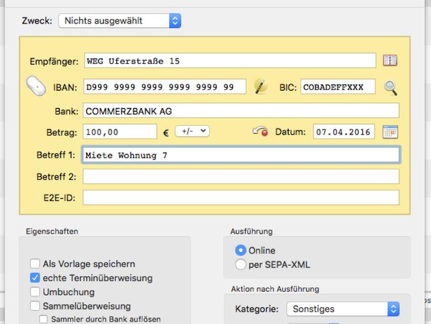This screenshot has width=431, height=324.
Task: Click the BIC field with COBADEFFXXX
Action: click(338, 86)
